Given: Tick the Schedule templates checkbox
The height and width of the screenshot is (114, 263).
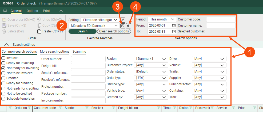Looking at the screenshot, I should pyautogui.click(x=3, y=99).
